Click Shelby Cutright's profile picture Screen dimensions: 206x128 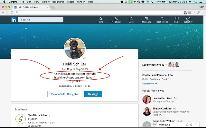coord(147,111)
